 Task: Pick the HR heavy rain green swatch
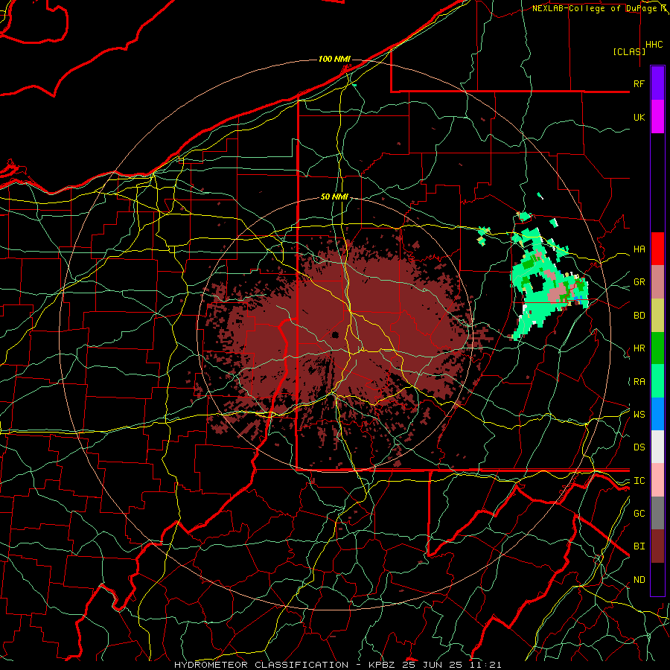click(x=657, y=348)
